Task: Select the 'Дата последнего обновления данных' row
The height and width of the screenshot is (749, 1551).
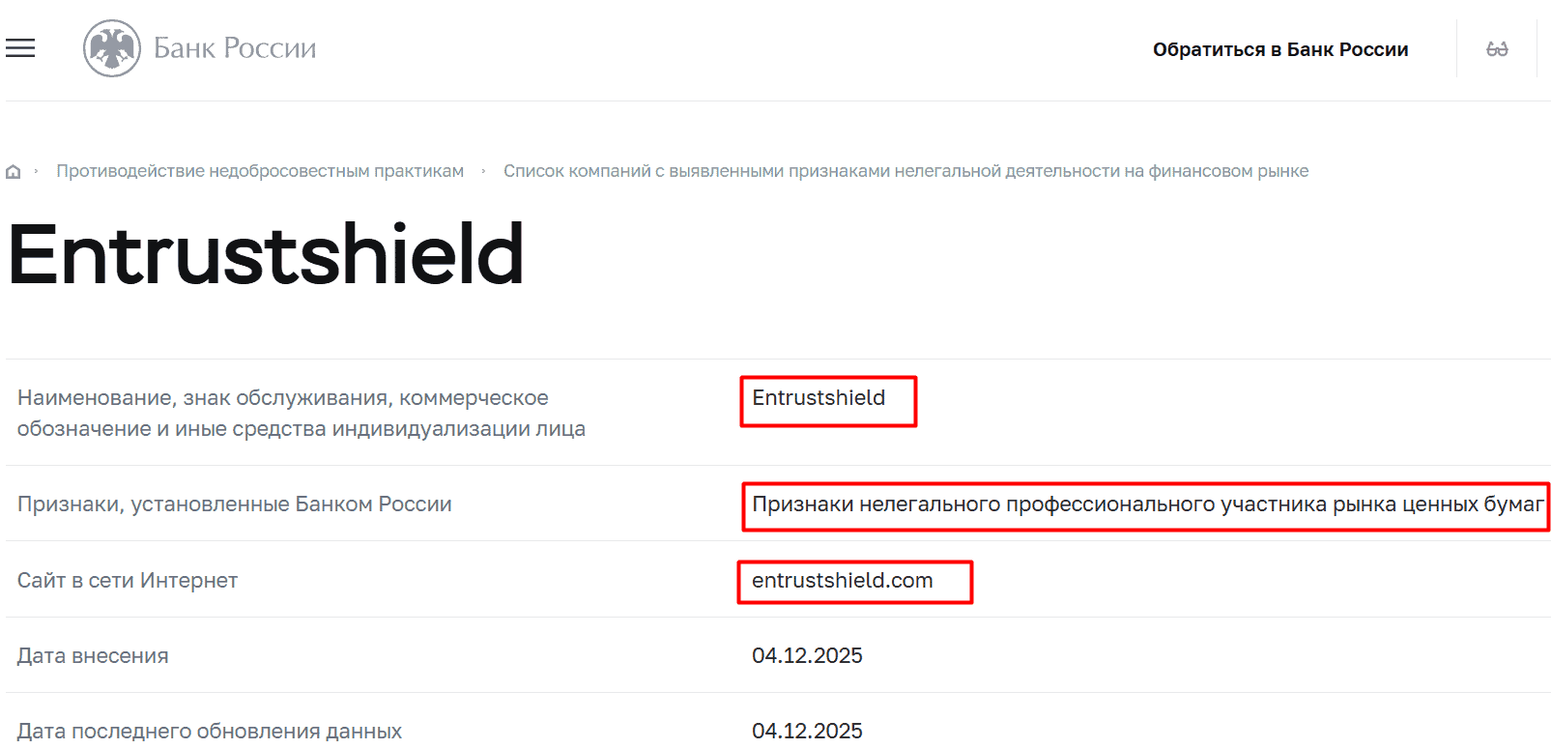Action: (209, 731)
